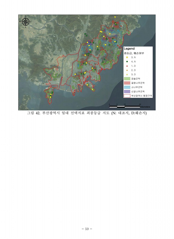
Task: Click the red outline 부산광역시 행정구역 legend box
Action: (127, 96)
